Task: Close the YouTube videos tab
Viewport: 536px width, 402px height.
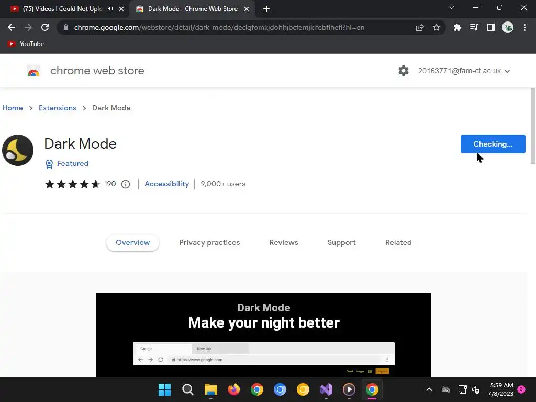Action: [121, 9]
